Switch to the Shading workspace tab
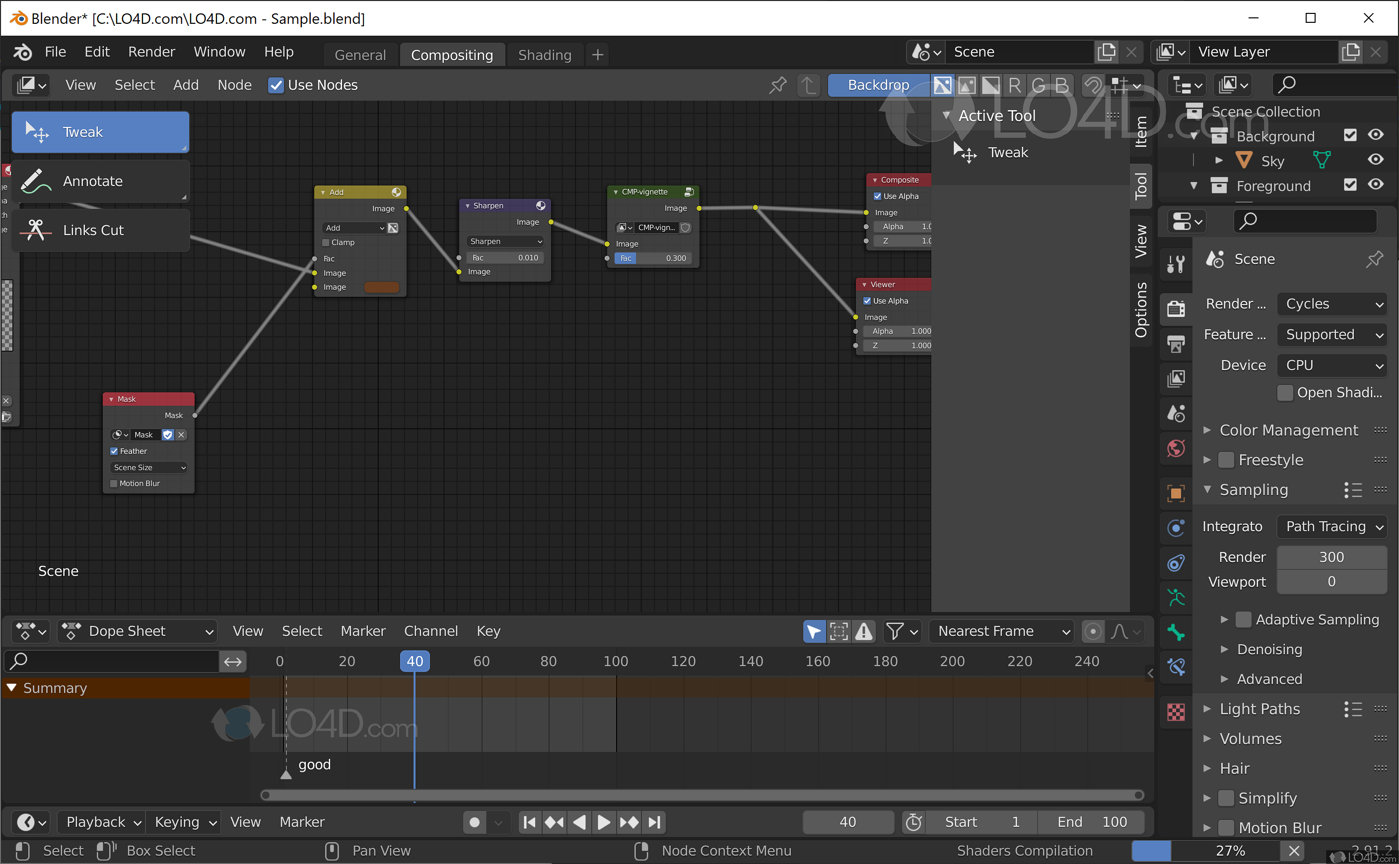 coord(544,54)
